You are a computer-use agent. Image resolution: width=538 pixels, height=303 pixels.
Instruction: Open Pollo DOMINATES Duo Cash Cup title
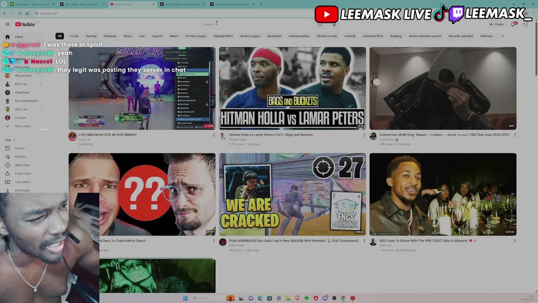coord(294,241)
